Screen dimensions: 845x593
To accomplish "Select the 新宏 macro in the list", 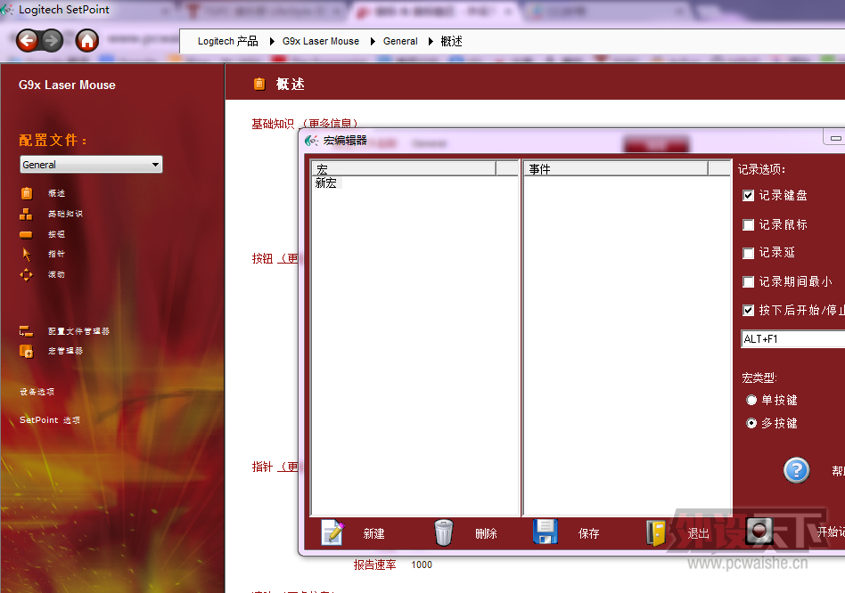I will 326,183.
